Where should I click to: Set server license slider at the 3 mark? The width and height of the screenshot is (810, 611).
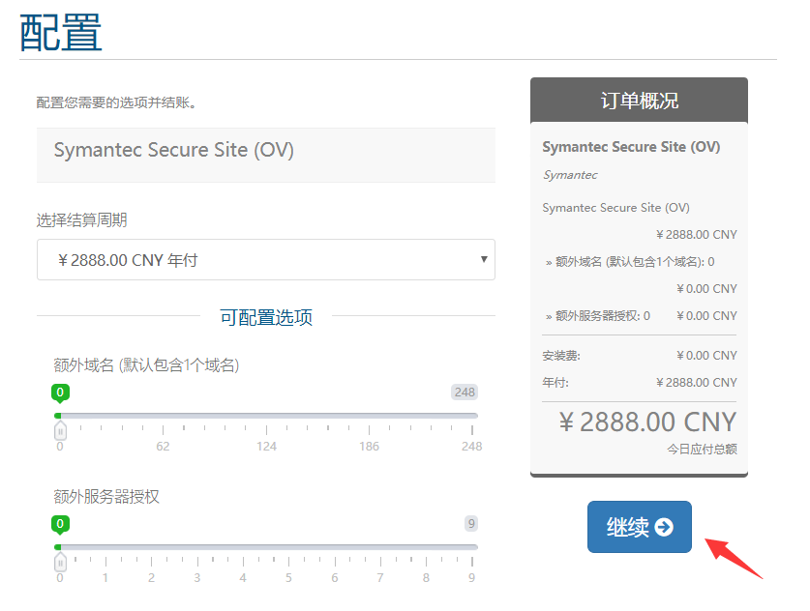pos(197,547)
